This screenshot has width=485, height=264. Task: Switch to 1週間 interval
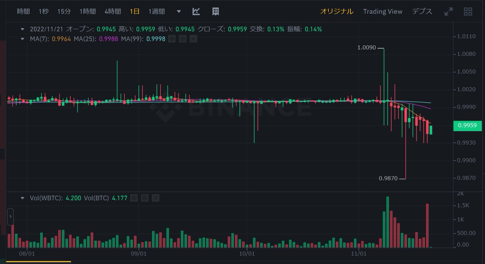coord(157,11)
